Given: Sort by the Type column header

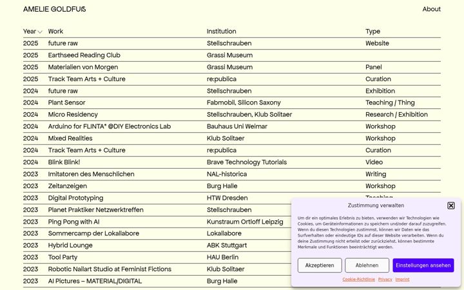Looking at the screenshot, I should coord(373,32).
